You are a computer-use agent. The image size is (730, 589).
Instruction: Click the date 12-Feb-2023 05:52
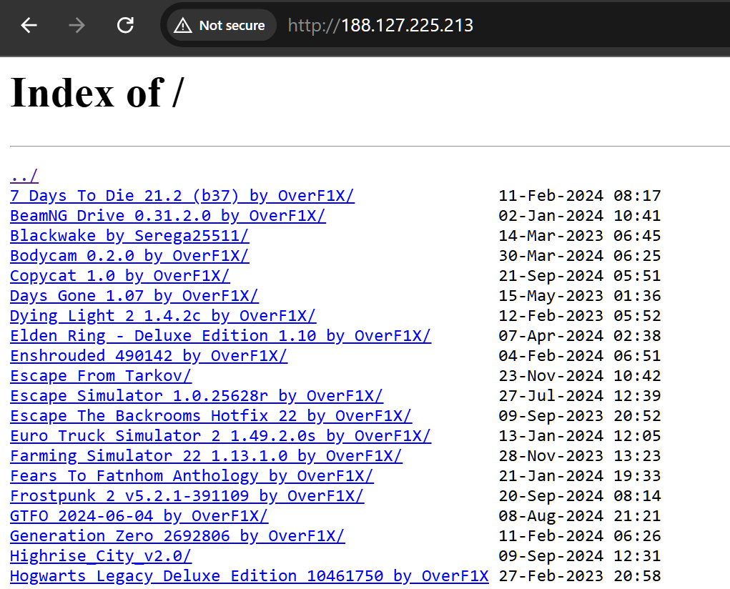pos(580,316)
